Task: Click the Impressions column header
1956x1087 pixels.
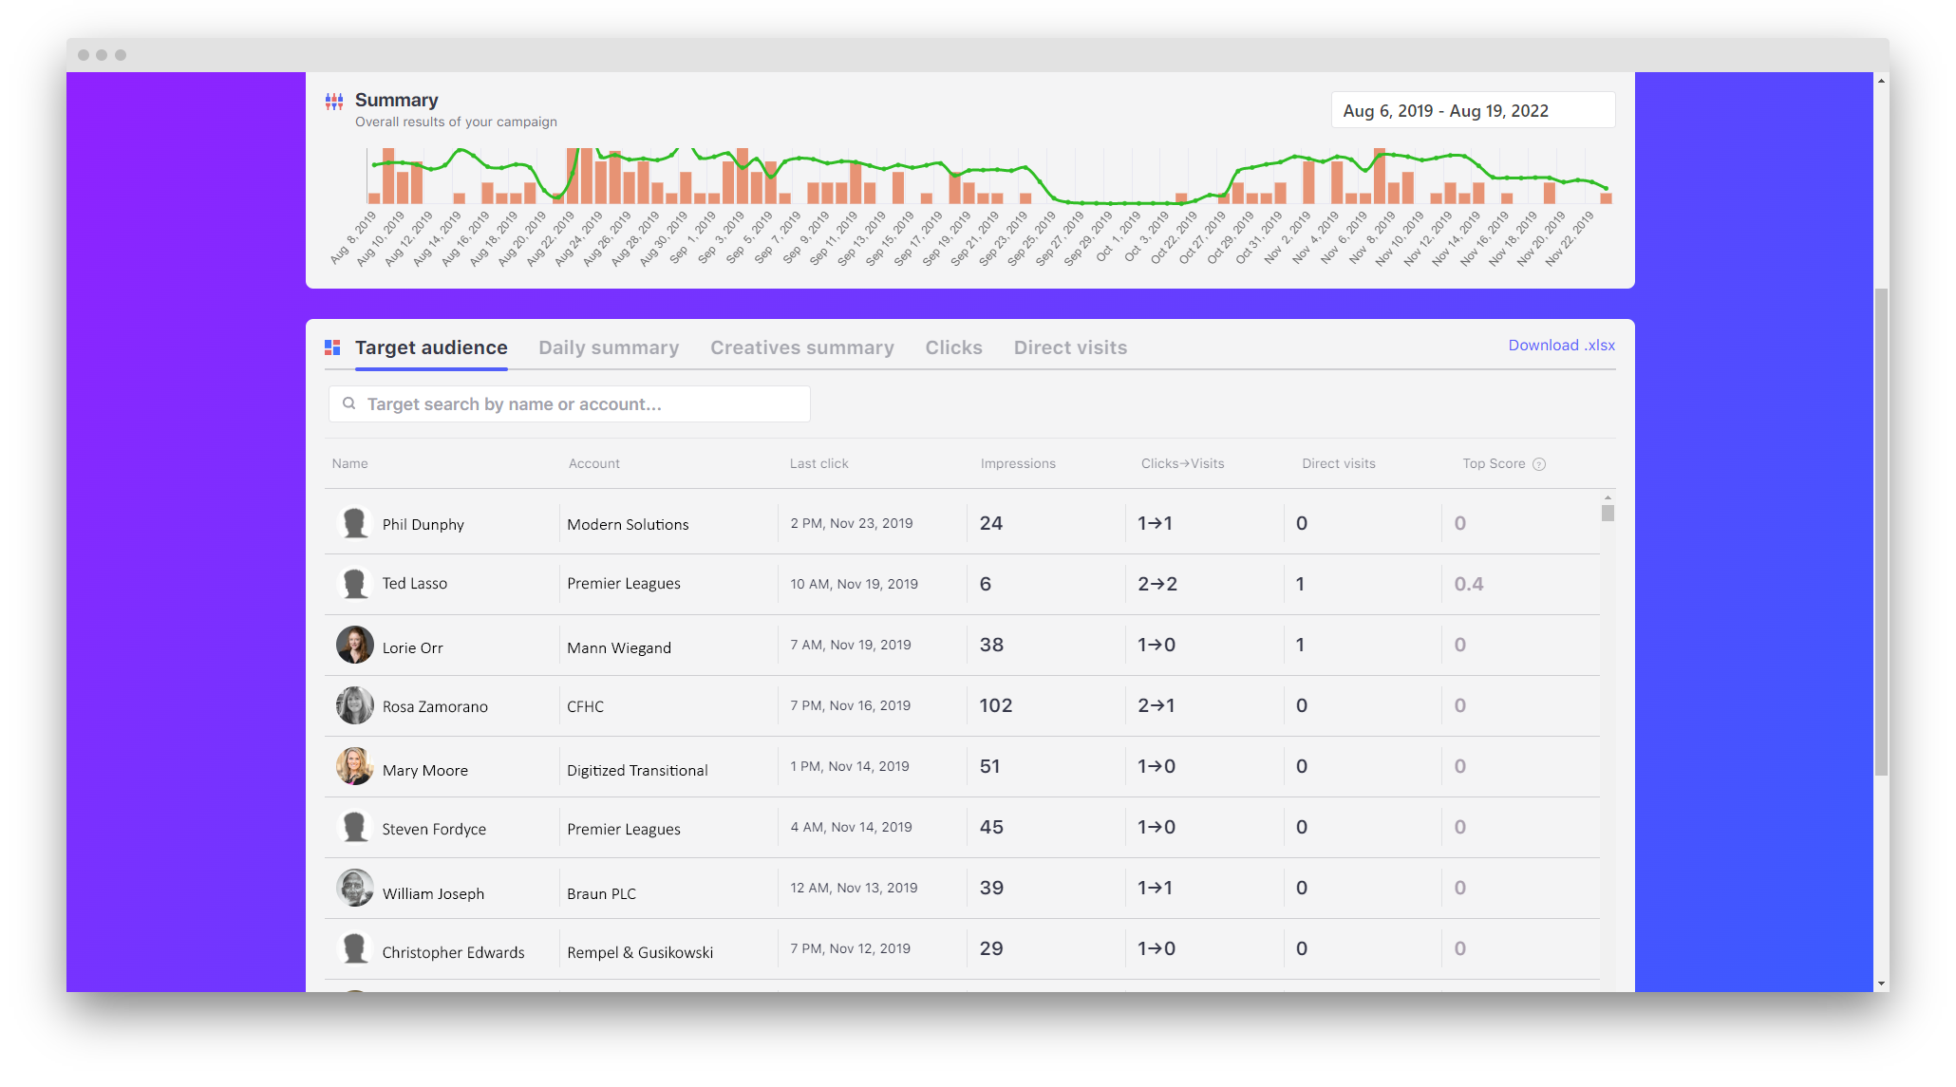Action: tap(1018, 464)
